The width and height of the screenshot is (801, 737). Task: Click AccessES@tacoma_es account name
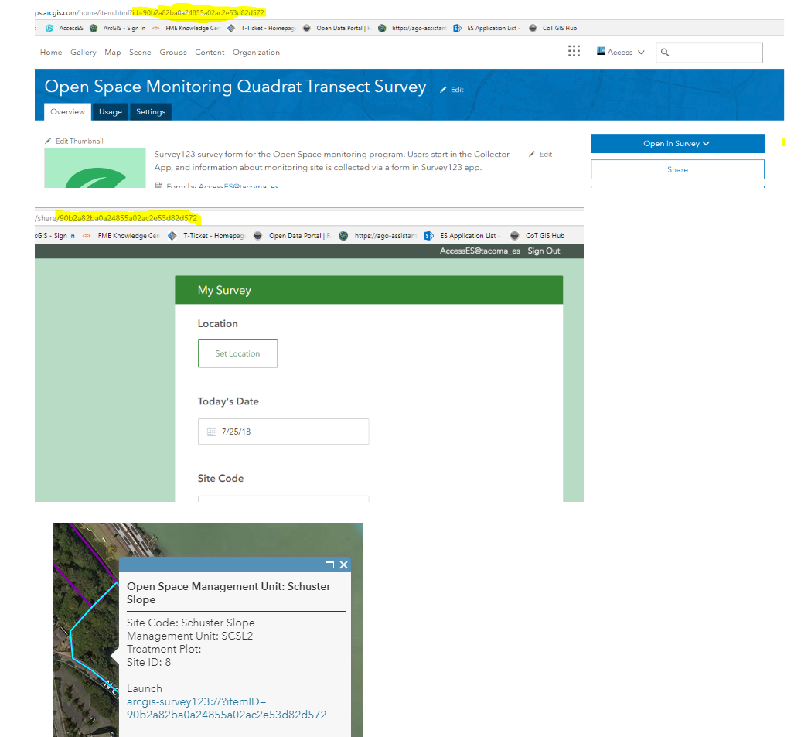tap(479, 251)
